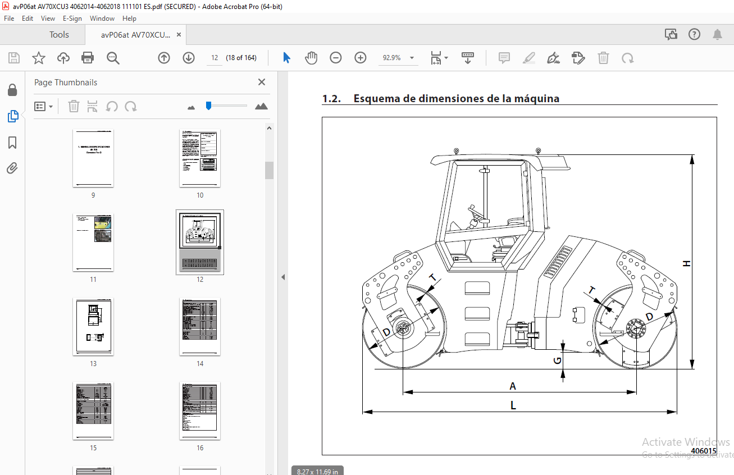Close the avP06at AV70XCU document tab
This screenshot has width=734, height=475.
(x=179, y=35)
